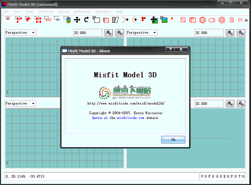Choose the Select Connected Mesh tool
The width and height of the screenshot is (251, 185).
28,20
